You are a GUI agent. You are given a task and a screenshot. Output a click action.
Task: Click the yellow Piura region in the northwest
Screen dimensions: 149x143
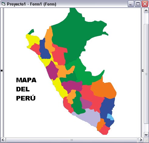point(32,40)
